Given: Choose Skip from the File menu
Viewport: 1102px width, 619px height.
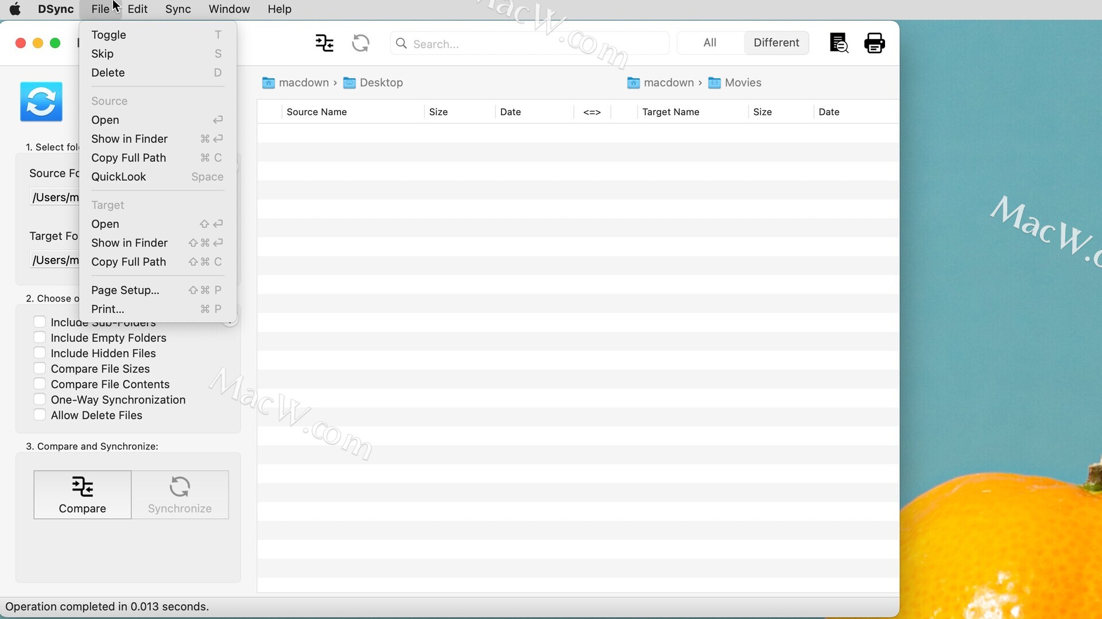Looking at the screenshot, I should click(x=157, y=54).
